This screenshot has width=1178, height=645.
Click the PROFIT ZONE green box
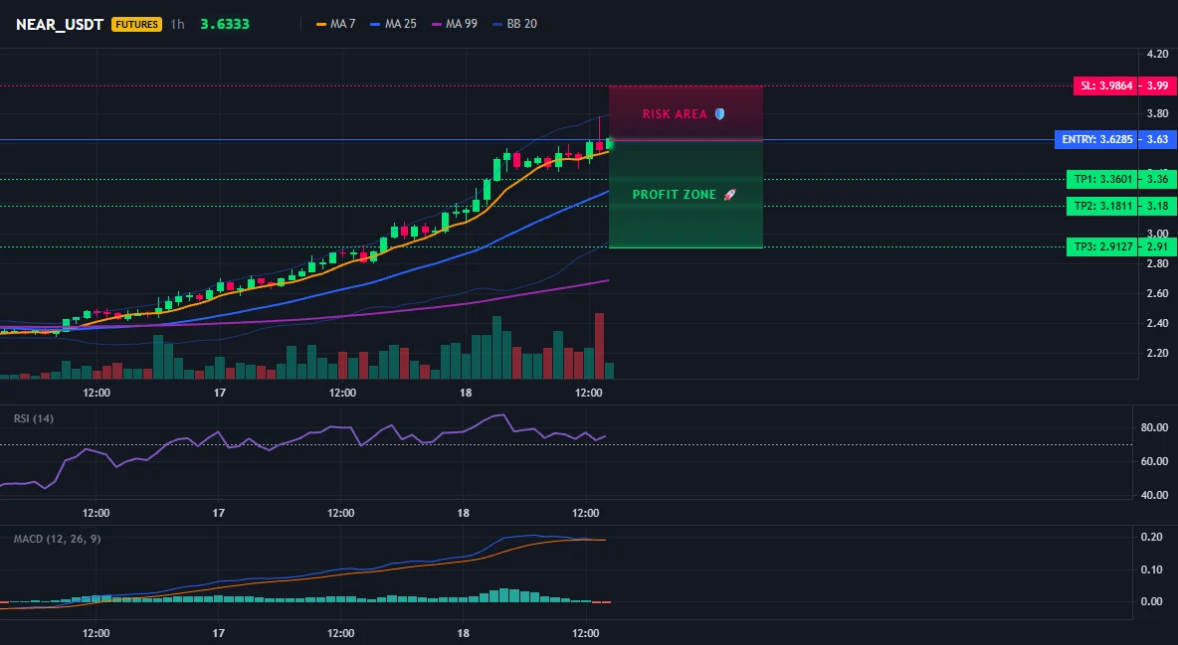tap(686, 195)
